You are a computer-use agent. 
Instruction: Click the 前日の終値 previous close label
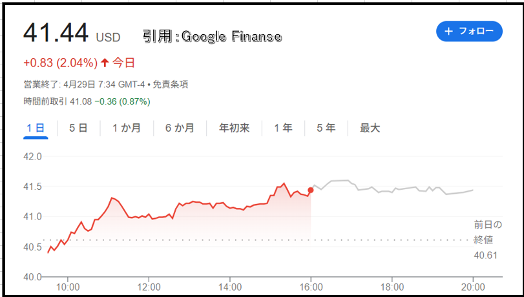pos(488,232)
